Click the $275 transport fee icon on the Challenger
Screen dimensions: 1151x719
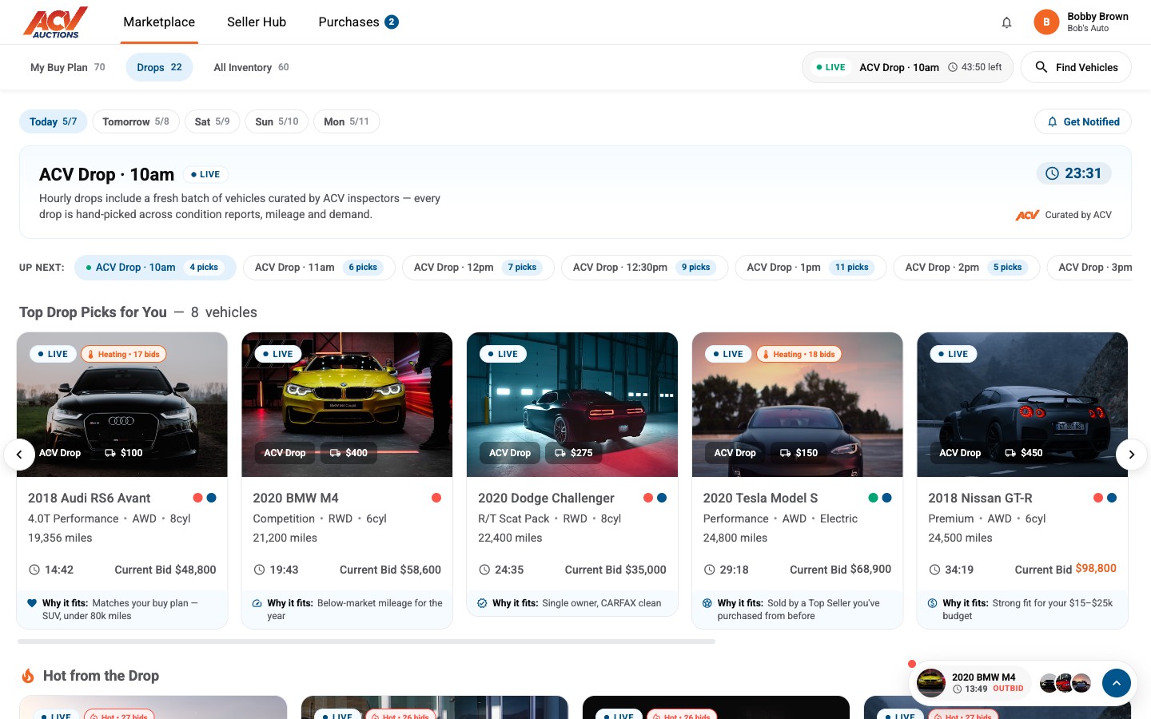tap(560, 453)
